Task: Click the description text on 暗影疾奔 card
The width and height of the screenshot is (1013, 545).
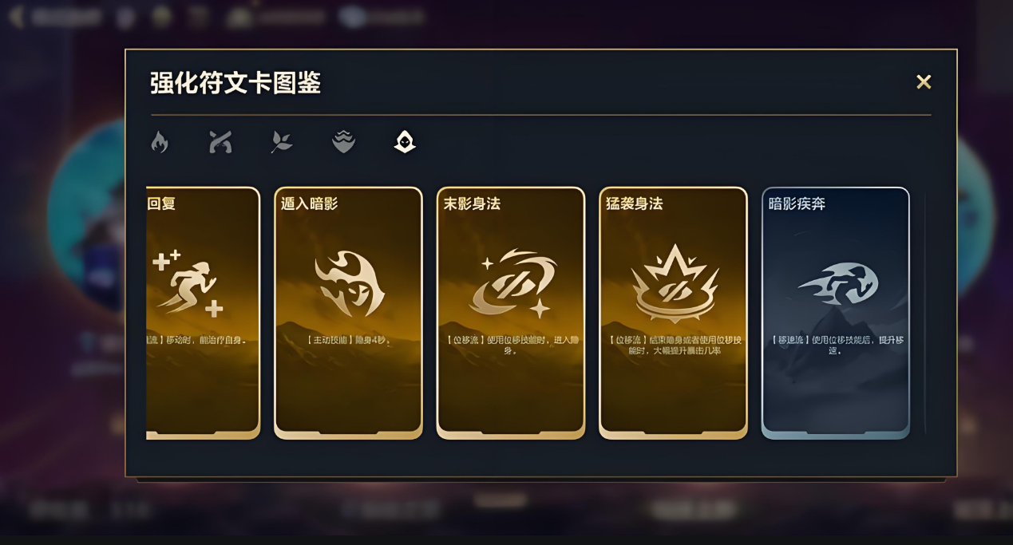Action: 836,345
